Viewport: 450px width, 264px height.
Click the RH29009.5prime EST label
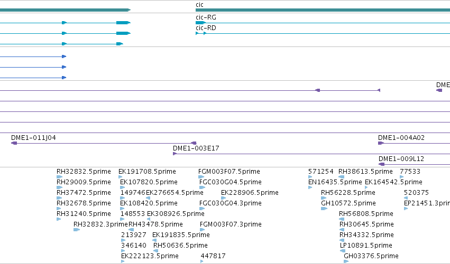(x=84, y=182)
